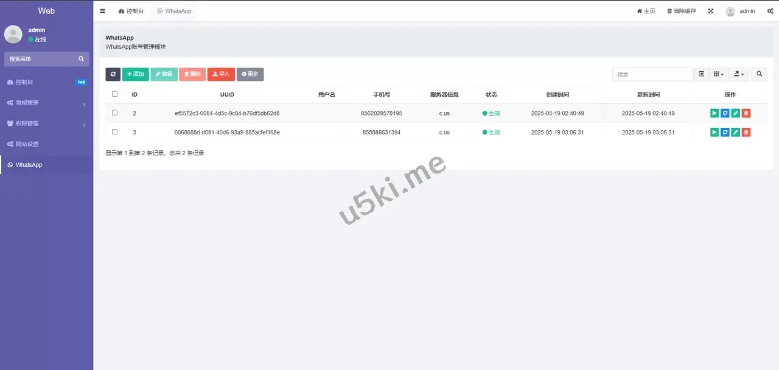
Task: Expand the 权限管理 sidebar menu
Action: pos(46,124)
